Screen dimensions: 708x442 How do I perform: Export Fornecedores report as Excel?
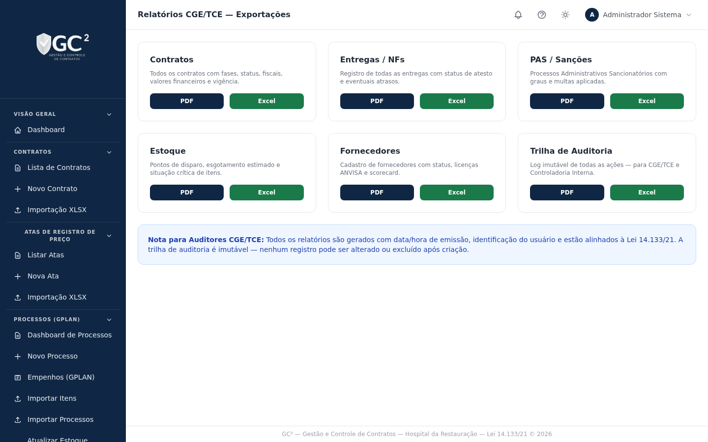[457, 193]
